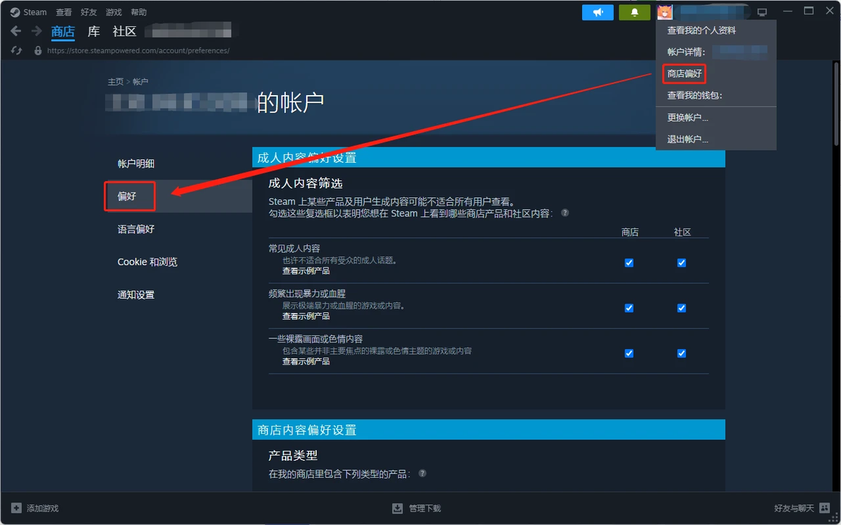Screen dimensions: 841x525
Task: Toggle 频繁出现暴力或血腥 商店 checkbox
Action: (629, 308)
